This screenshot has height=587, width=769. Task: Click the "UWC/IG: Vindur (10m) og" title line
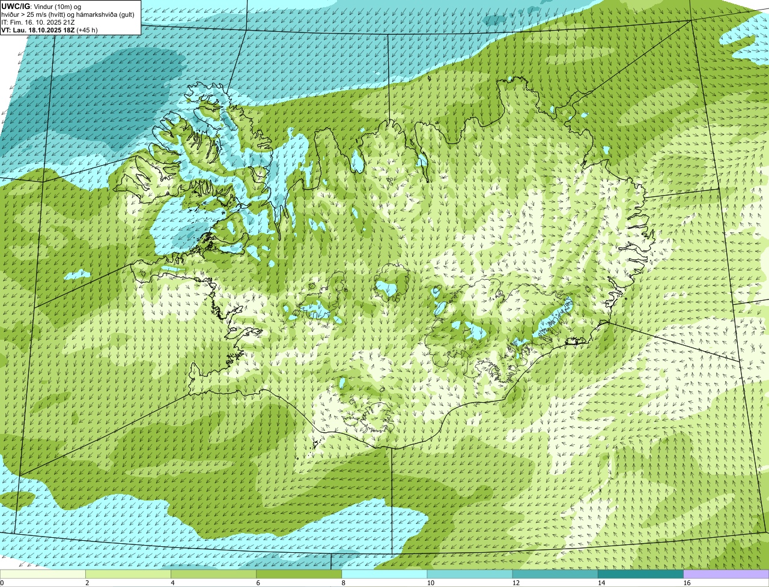tap(41, 7)
